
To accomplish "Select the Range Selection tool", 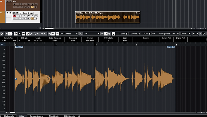I will (x=27, y=34).
